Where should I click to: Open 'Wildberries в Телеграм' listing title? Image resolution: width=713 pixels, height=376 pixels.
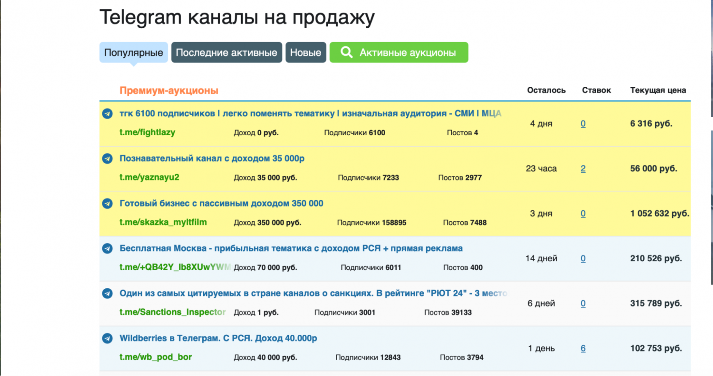point(218,338)
